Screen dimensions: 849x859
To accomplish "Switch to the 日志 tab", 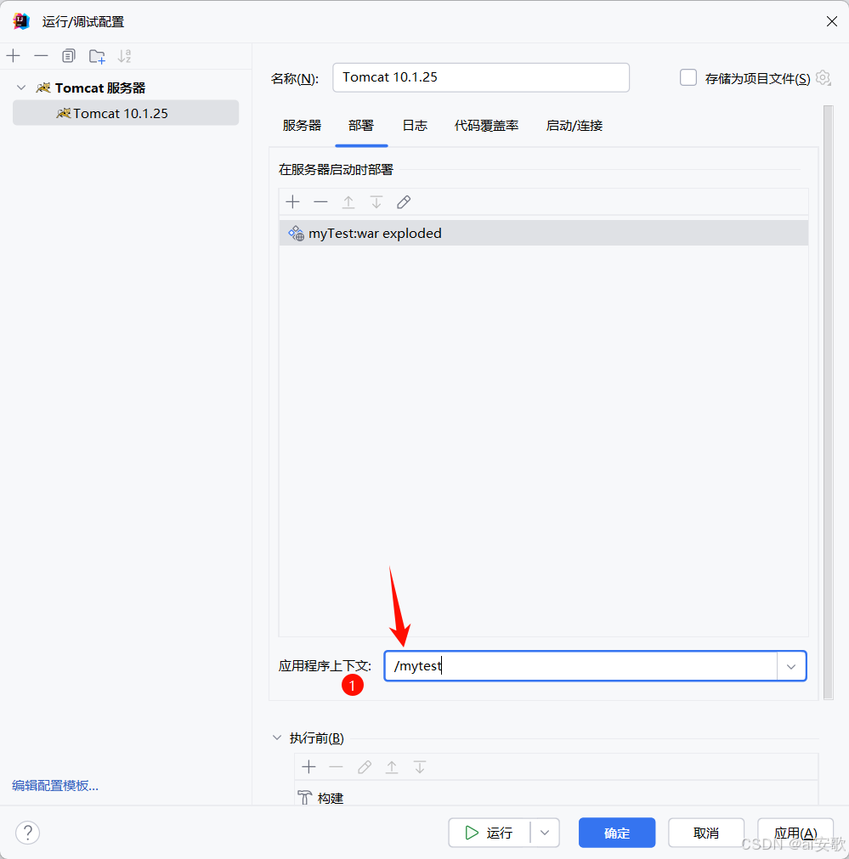I will click(x=415, y=126).
